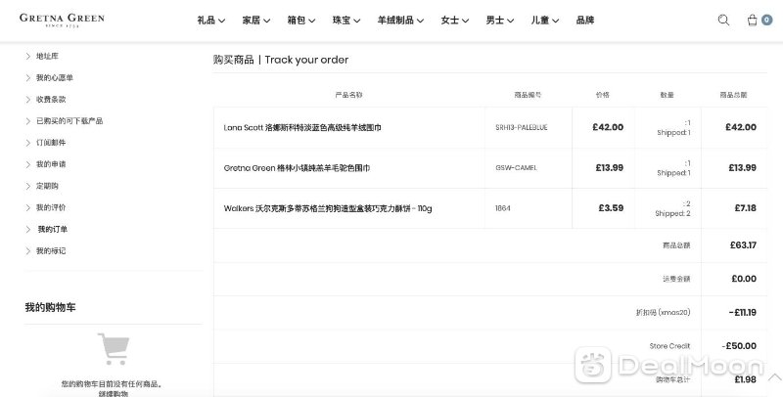Expand the 女士 menu
The height and width of the screenshot is (397, 783).
coord(455,20)
